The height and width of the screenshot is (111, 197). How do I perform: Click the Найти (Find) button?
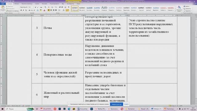(187, 6)
